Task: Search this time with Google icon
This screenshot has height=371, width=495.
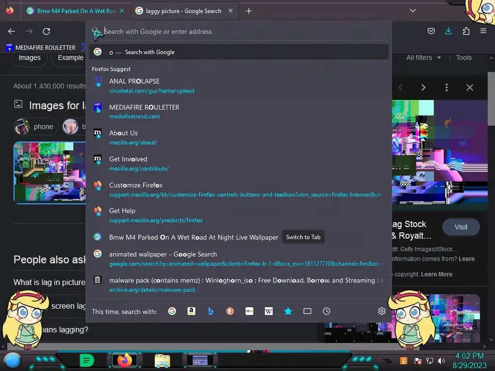Action: (x=172, y=312)
